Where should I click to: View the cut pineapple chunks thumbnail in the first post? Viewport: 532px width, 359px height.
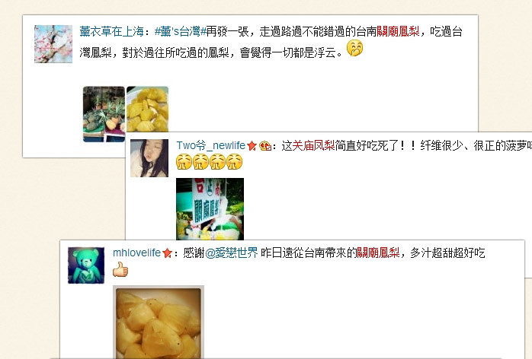click(x=147, y=109)
